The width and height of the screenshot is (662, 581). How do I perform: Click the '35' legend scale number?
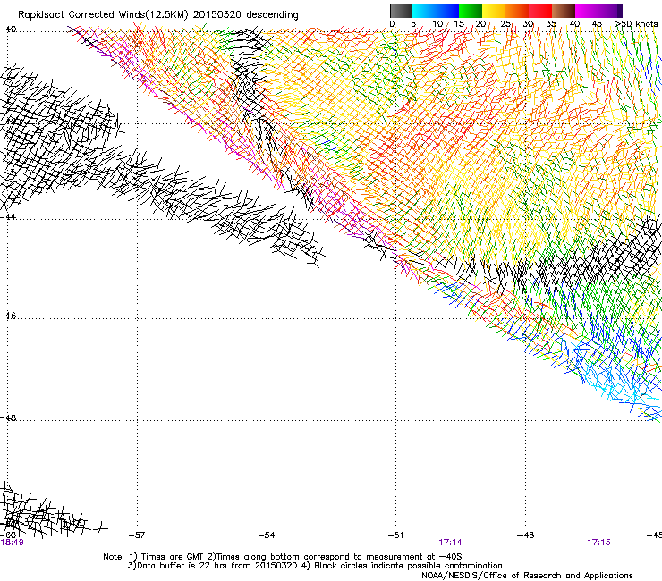coord(551,24)
